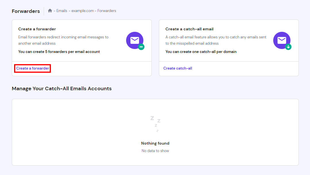Select Forwarders in the breadcrumb
The height and width of the screenshot is (175, 310).
click(107, 11)
